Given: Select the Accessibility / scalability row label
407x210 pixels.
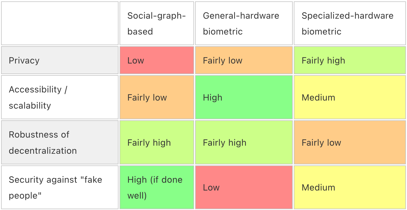Looking at the screenshot, I should pyautogui.click(x=60, y=97).
